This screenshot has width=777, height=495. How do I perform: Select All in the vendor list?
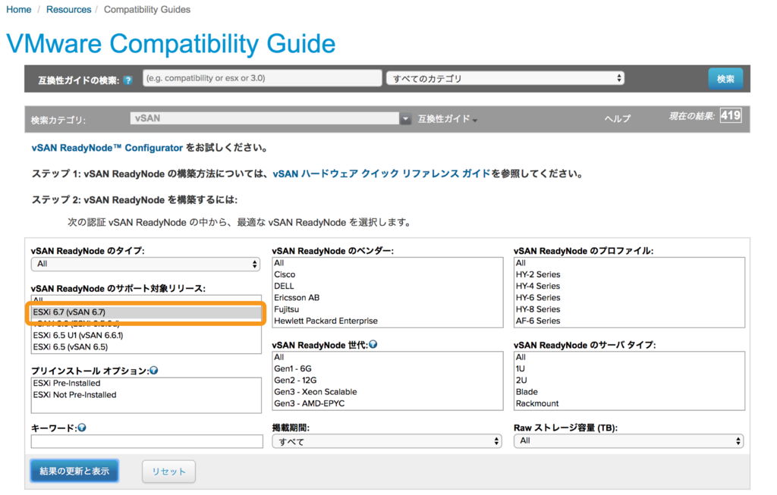point(388,263)
